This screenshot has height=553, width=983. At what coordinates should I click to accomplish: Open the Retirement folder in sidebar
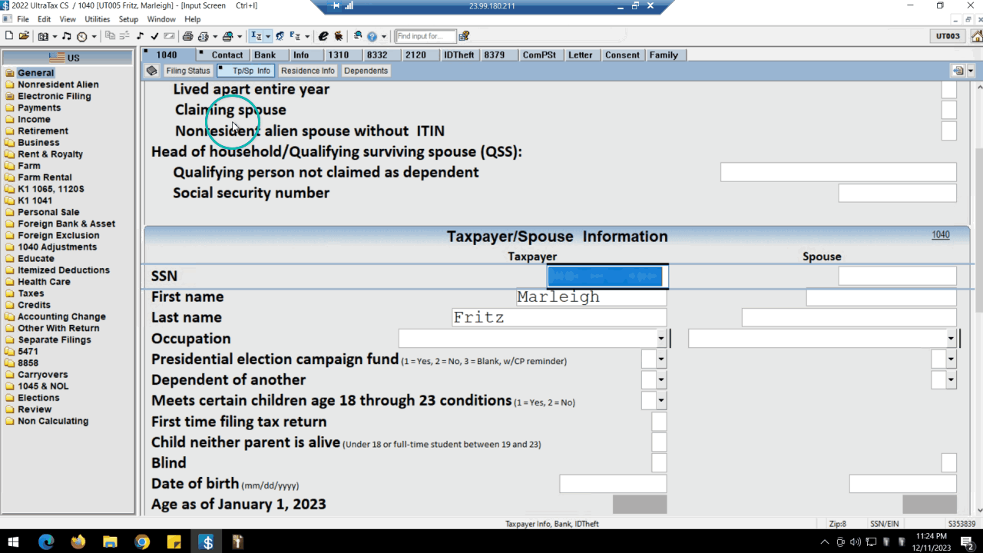43,131
